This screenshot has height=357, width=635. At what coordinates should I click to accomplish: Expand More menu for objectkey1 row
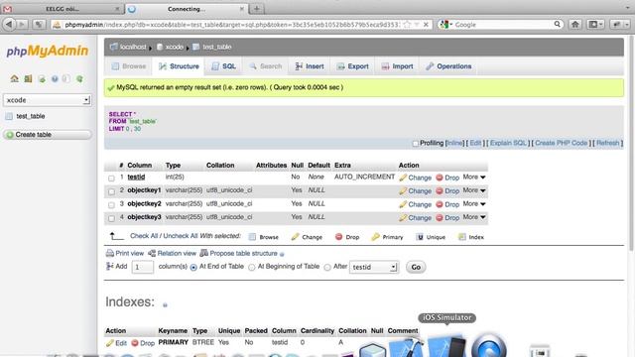pyautogui.click(x=474, y=190)
